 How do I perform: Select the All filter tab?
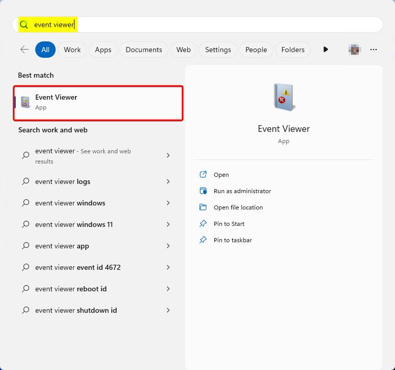point(45,50)
